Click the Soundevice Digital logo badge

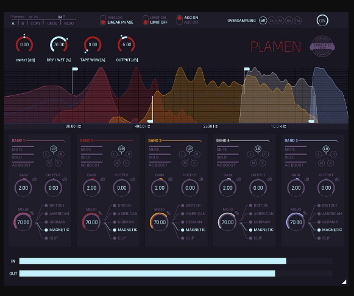pos(322,46)
